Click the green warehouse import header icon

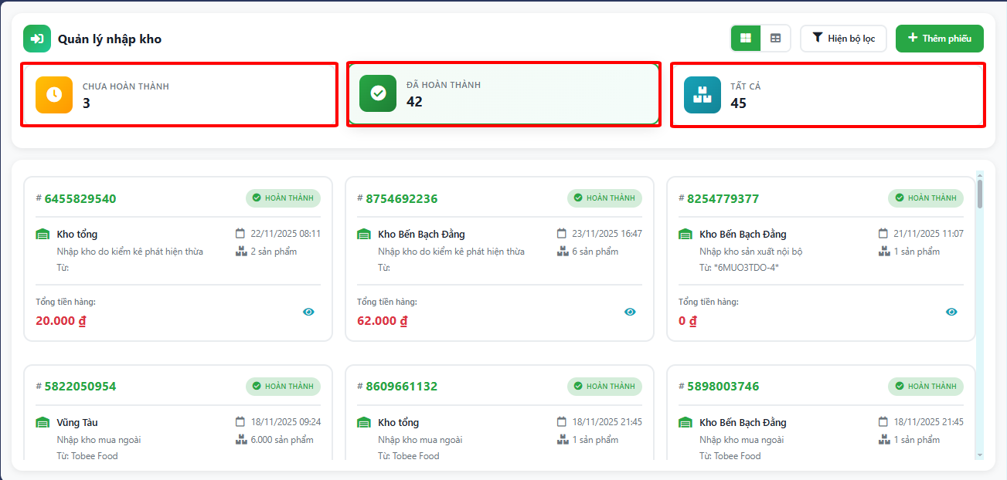[x=36, y=39]
